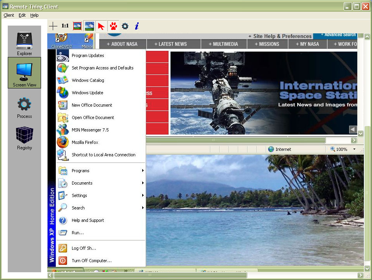Click the bottom scrollbar left arrow

click(50, 275)
